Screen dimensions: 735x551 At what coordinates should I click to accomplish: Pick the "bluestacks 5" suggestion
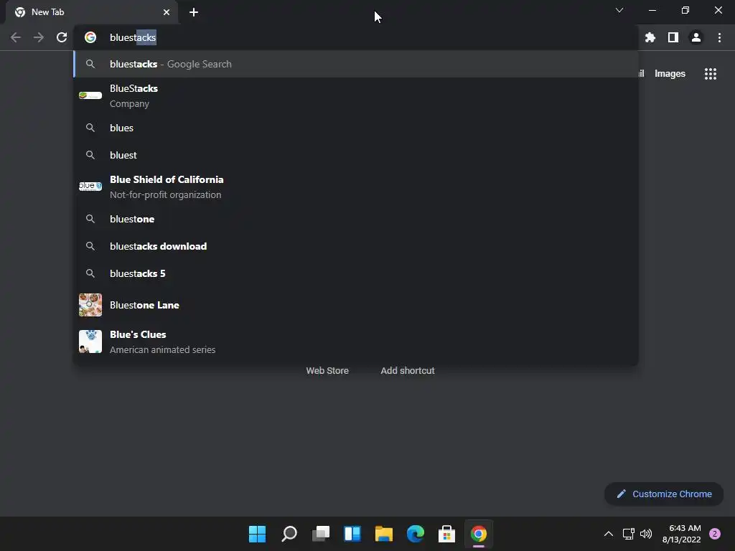point(356,273)
